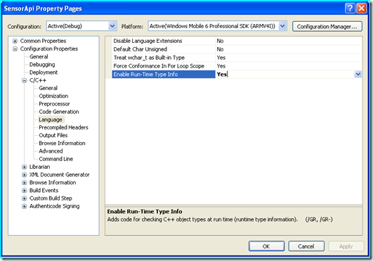Screen dimensions: 373x261
Task: Click the Yes value for Treat wchar_t
Action: click(x=289, y=58)
